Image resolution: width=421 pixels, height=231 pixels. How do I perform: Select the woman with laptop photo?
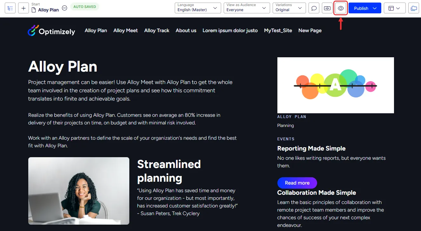pos(79,191)
